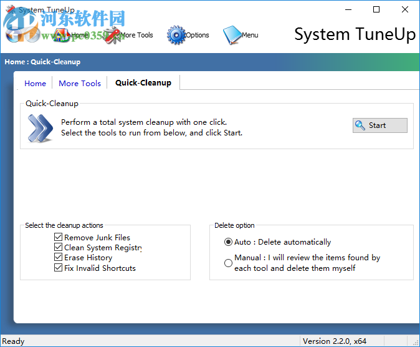This screenshot has width=420, height=347.
Task: Select the Quick-Cleanup tab
Action: pos(143,82)
